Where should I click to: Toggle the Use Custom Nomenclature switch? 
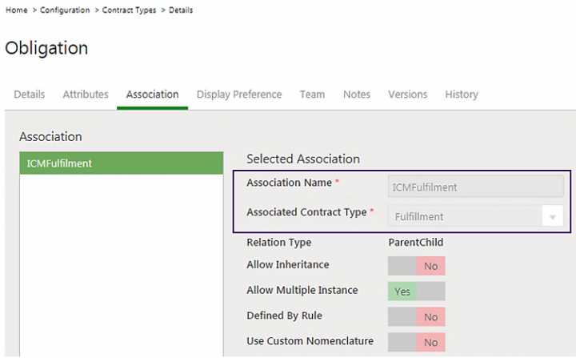click(416, 342)
